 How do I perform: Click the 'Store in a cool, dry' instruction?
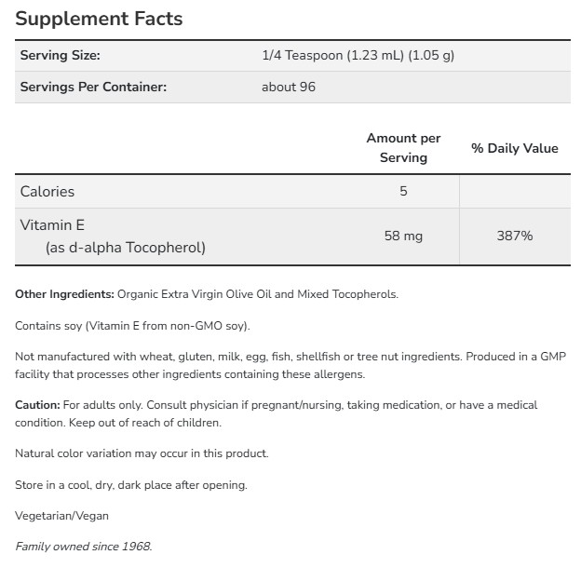[131, 485]
